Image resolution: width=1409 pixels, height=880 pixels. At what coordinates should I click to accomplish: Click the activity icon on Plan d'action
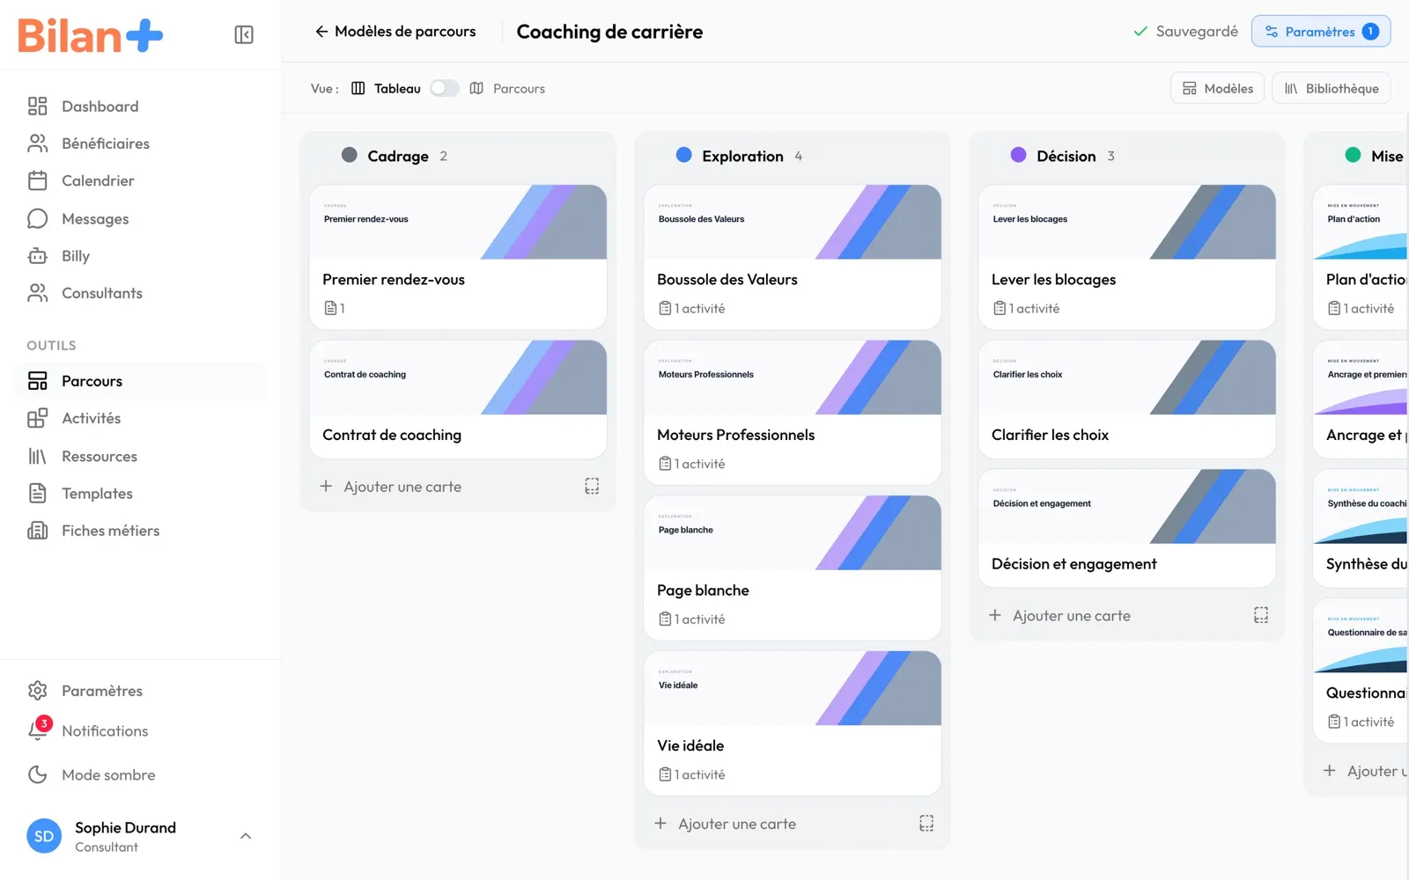(x=1334, y=308)
